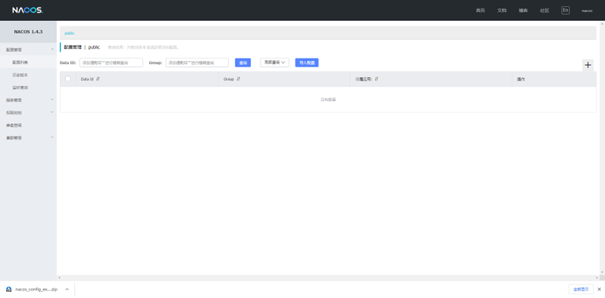This screenshot has height=298, width=605.
Task: Sort by Group column icon
Action: tap(239, 78)
